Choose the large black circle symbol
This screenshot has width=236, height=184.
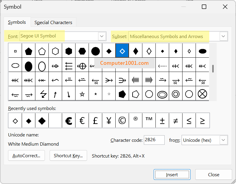point(95,51)
